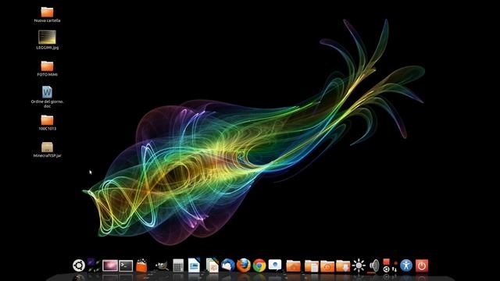The width and height of the screenshot is (500, 281).
Task: Open the Documents folder in dock
Action: (x=312, y=266)
